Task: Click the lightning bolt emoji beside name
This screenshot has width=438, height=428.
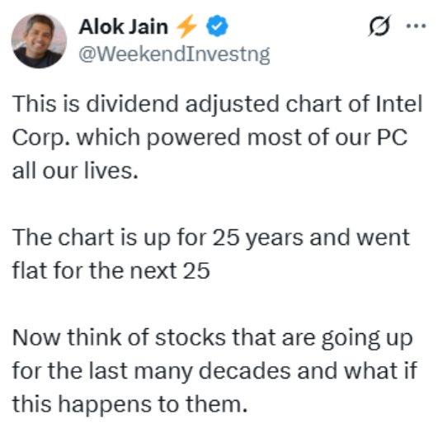Action: point(186,26)
